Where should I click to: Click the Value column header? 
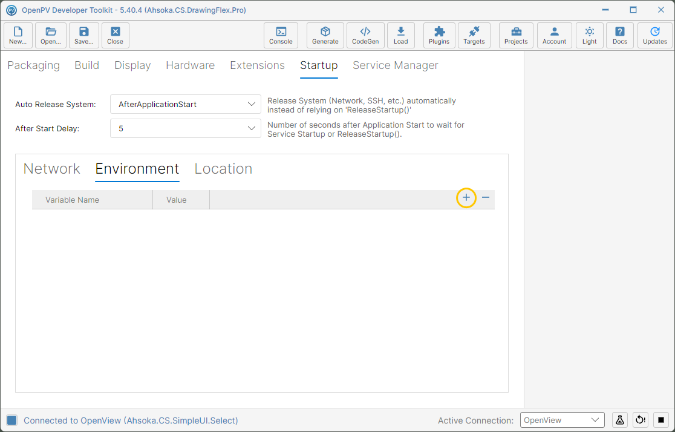(181, 200)
